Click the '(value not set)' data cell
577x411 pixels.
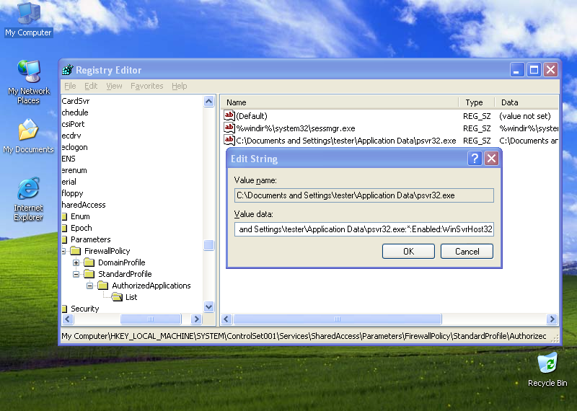525,116
